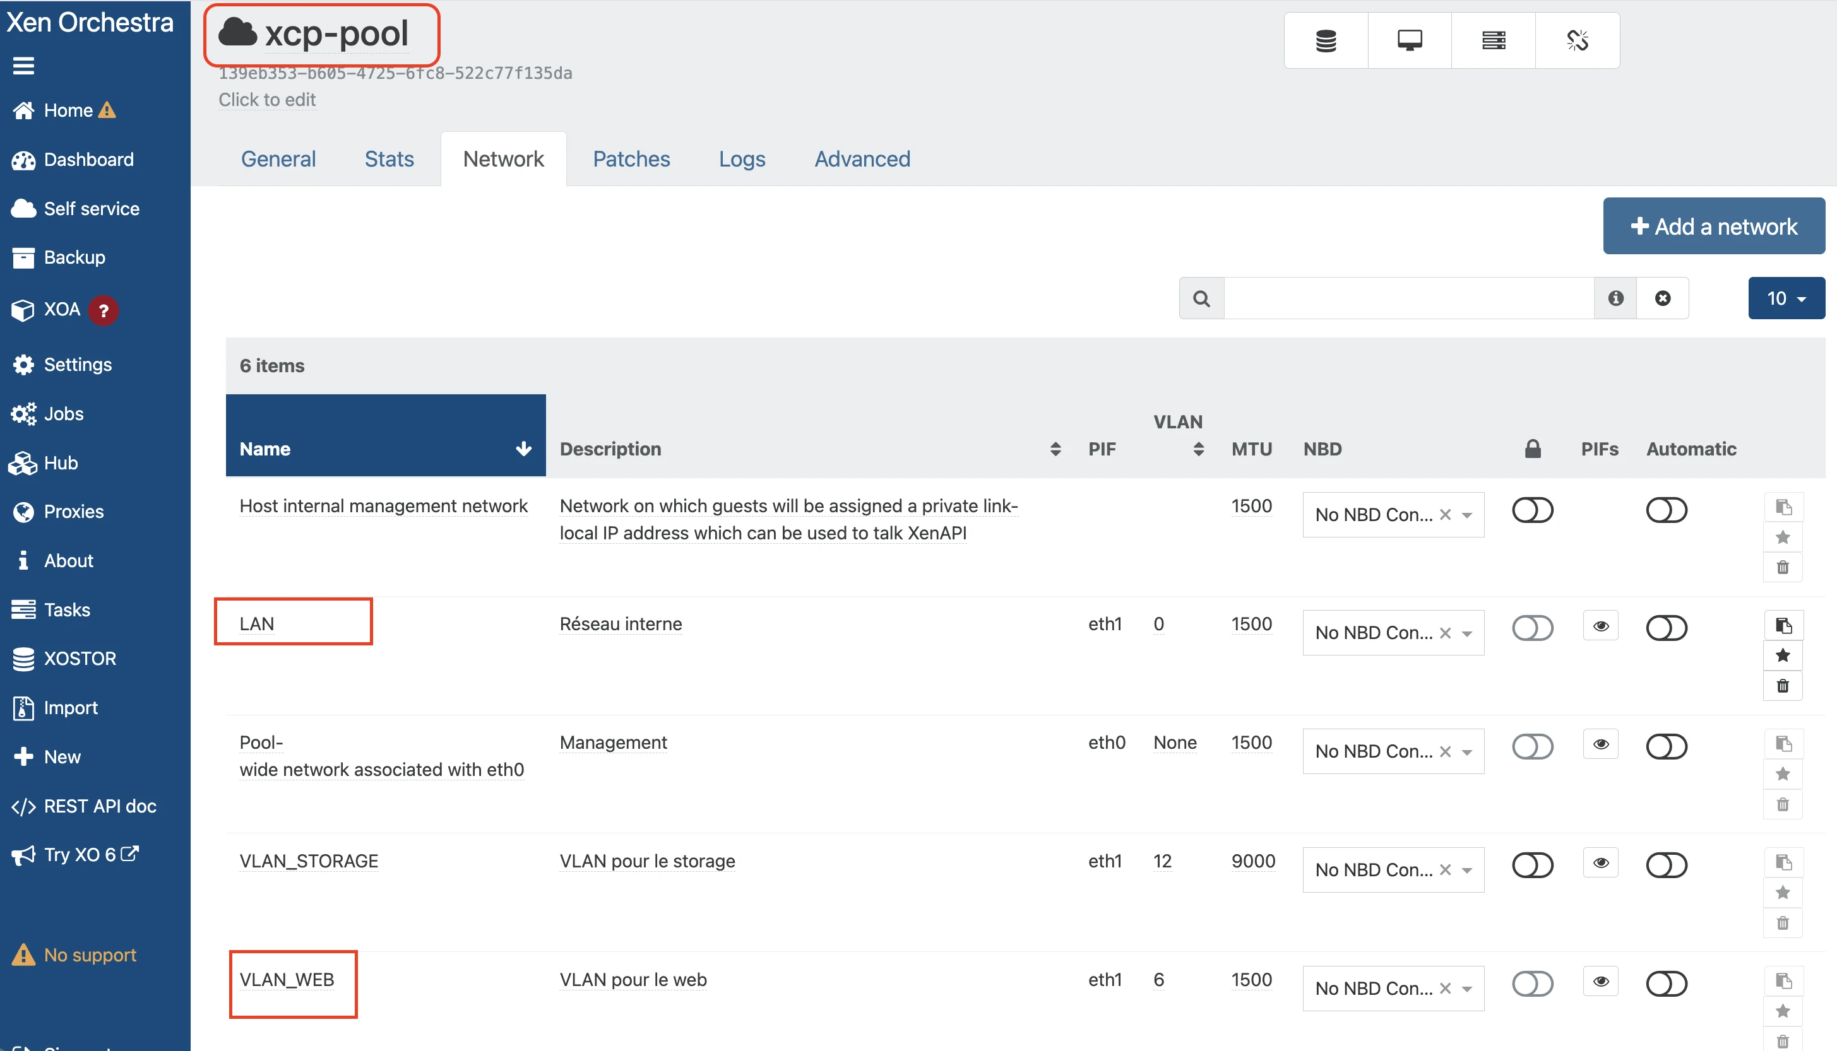Screen dimensions: 1837x1051
Task: Open the hamburger menu in the sidebar
Action: (x=23, y=66)
